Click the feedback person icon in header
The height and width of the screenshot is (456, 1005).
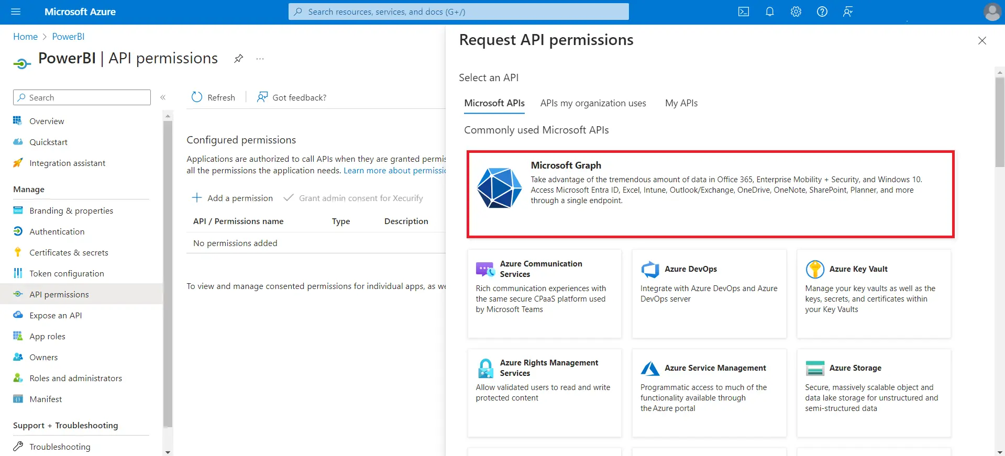pyautogui.click(x=848, y=12)
